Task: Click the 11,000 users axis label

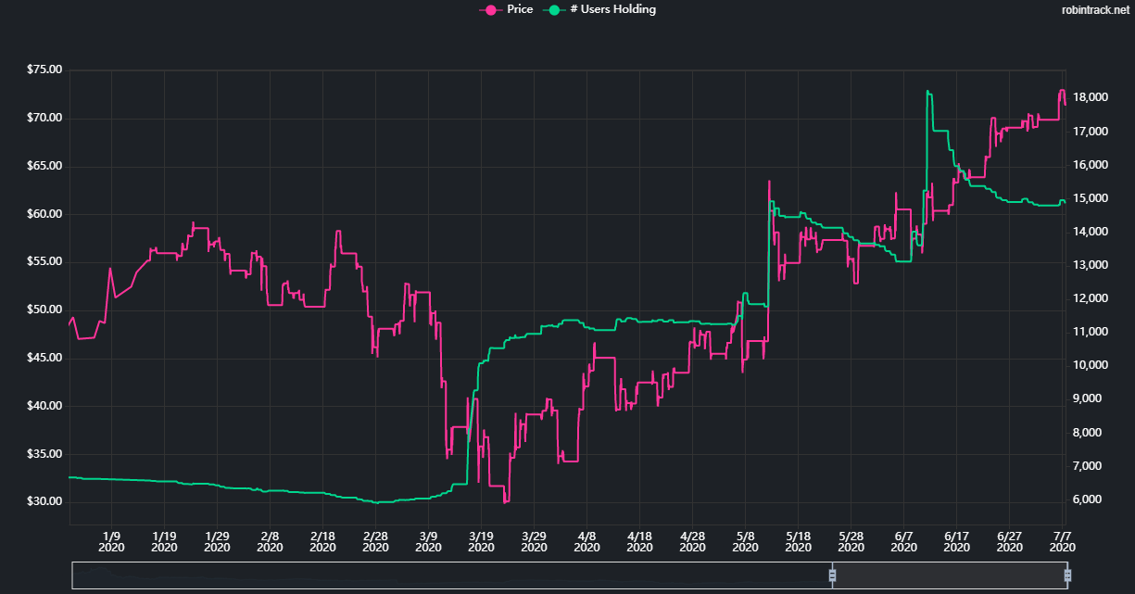Action: coord(1091,332)
